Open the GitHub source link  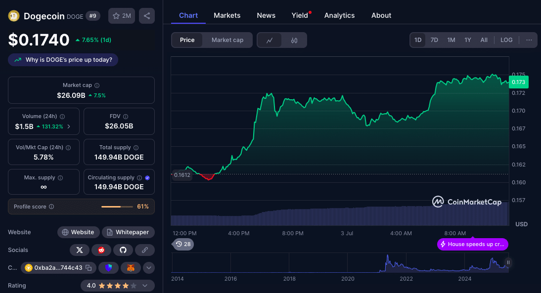(x=123, y=250)
